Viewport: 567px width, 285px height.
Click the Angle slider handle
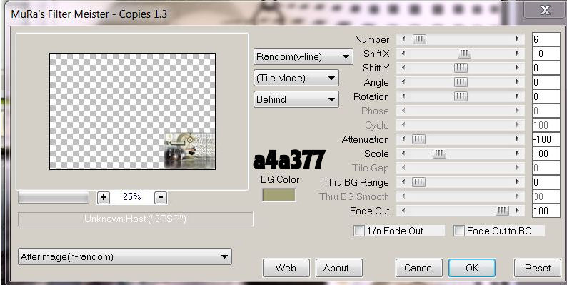click(461, 82)
